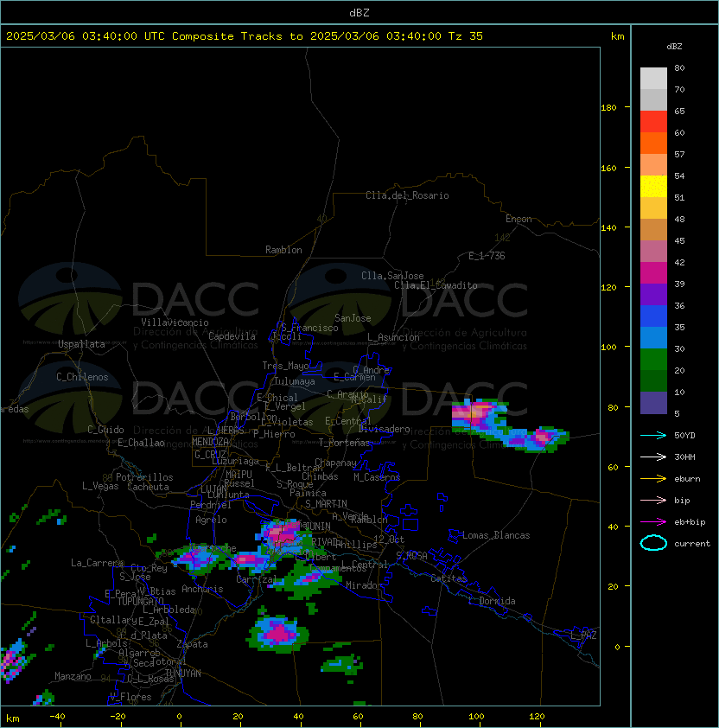Click the 'Encon' place label
The image size is (719, 728).
pyautogui.click(x=519, y=219)
